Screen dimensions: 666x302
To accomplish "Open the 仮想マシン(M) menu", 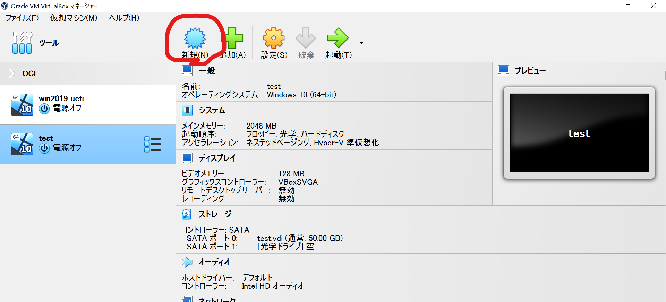I will pos(74,18).
